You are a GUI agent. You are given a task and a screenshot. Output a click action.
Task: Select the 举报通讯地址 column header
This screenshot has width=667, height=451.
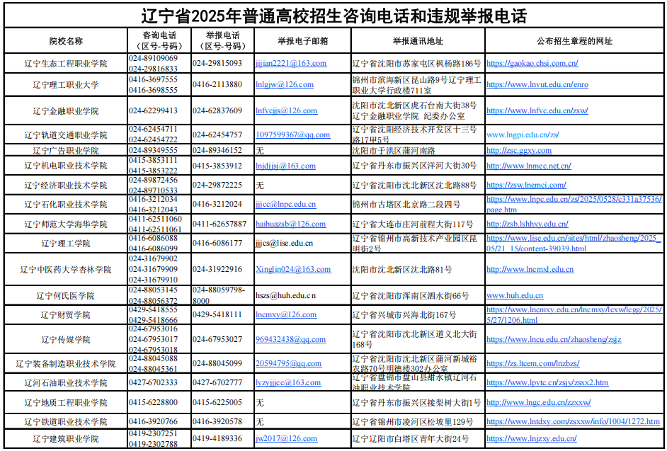[418, 41]
